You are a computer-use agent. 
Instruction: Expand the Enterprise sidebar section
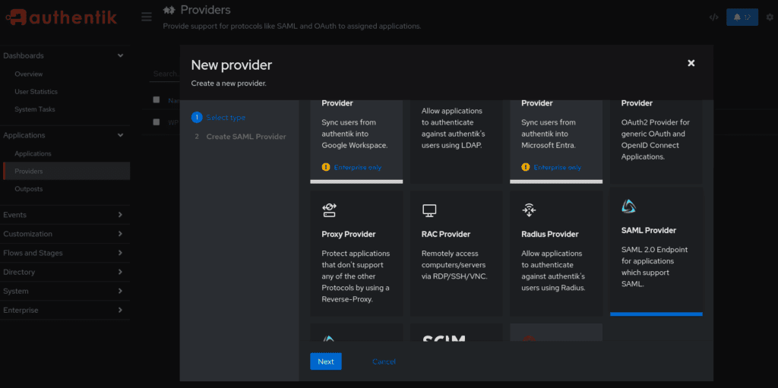pyautogui.click(x=65, y=310)
